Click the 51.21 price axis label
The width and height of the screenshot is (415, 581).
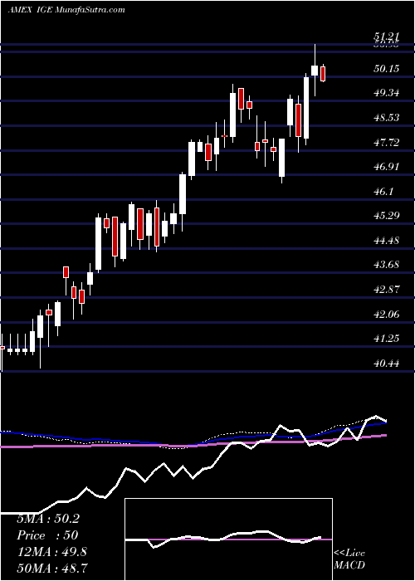387,37
